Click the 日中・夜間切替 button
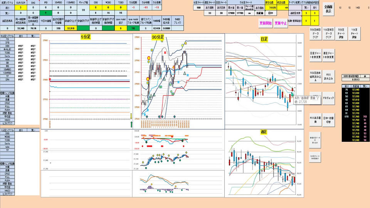 (328, 120)
